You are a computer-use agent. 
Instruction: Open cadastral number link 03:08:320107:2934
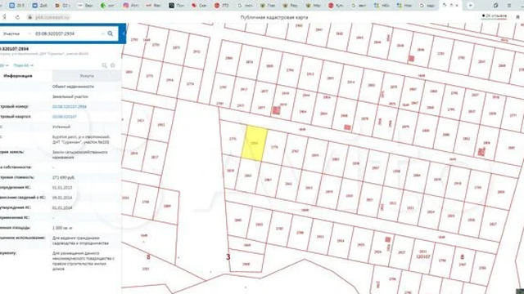click(x=70, y=107)
